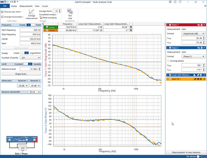Collapse the ribbon with the chevron

205,6
